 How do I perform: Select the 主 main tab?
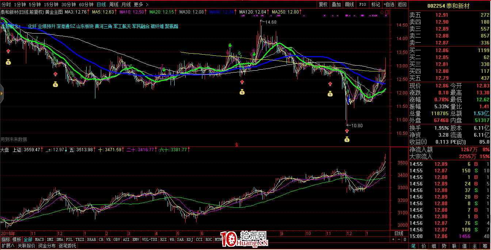click(475, 246)
